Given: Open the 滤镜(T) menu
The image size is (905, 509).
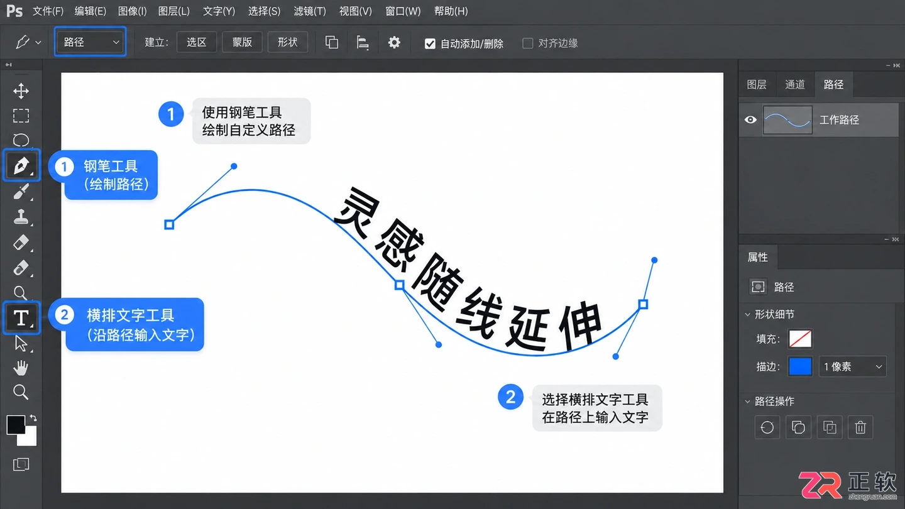Looking at the screenshot, I should pyautogui.click(x=310, y=11).
